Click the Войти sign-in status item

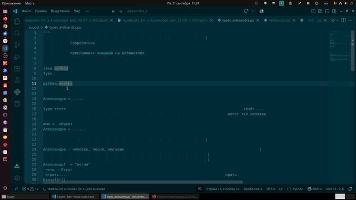pos(314,189)
